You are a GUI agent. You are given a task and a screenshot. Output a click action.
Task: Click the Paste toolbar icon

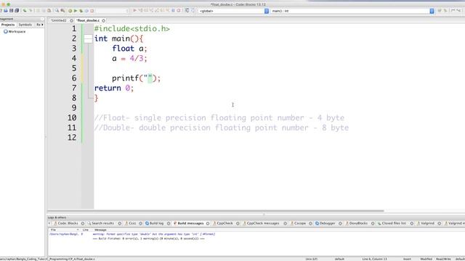pyautogui.click(x=49, y=11)
